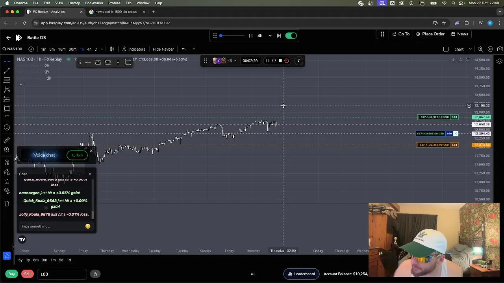Screen dimensions: 504x283
Task: Select the horizontal line tool in floating toolbar
Action: [x=88, y=62]
